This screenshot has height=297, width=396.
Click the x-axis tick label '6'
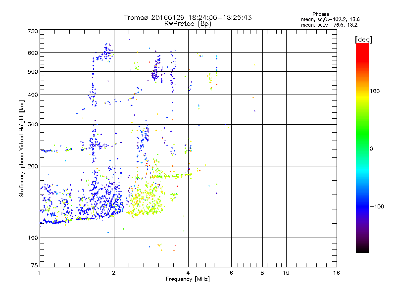[x=231, y=273]
